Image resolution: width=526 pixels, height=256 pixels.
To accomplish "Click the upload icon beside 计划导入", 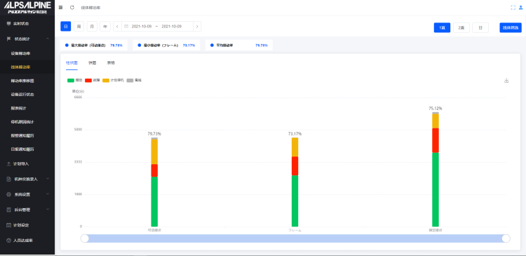I will click(8, 163).
